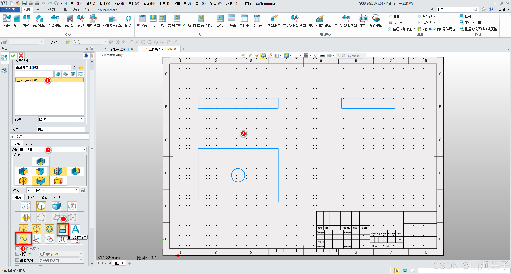Open the 样式 <来自标准> dropdown
The width and height of the screenshot is (511, 274).
(53, 190)
